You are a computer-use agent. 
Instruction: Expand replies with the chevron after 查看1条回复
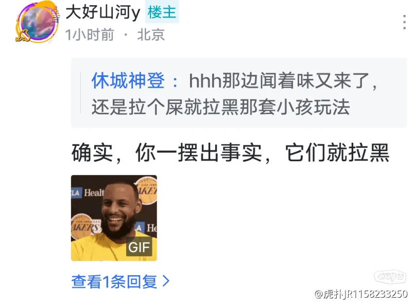click(x=166, y=281)
